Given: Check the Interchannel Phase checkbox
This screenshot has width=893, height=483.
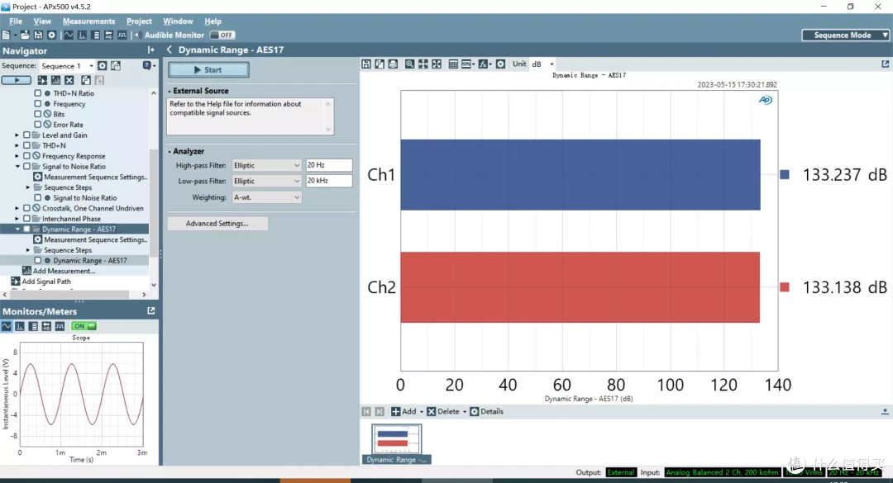Looking at the screenshot, I should (26, 219).
